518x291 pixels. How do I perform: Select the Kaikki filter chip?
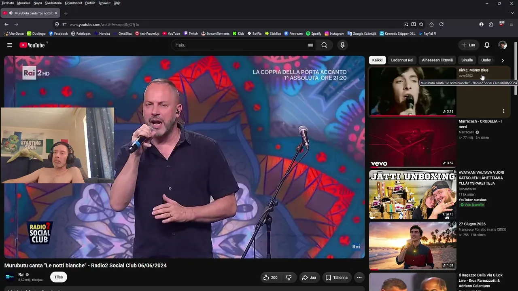tap(377, 60)
